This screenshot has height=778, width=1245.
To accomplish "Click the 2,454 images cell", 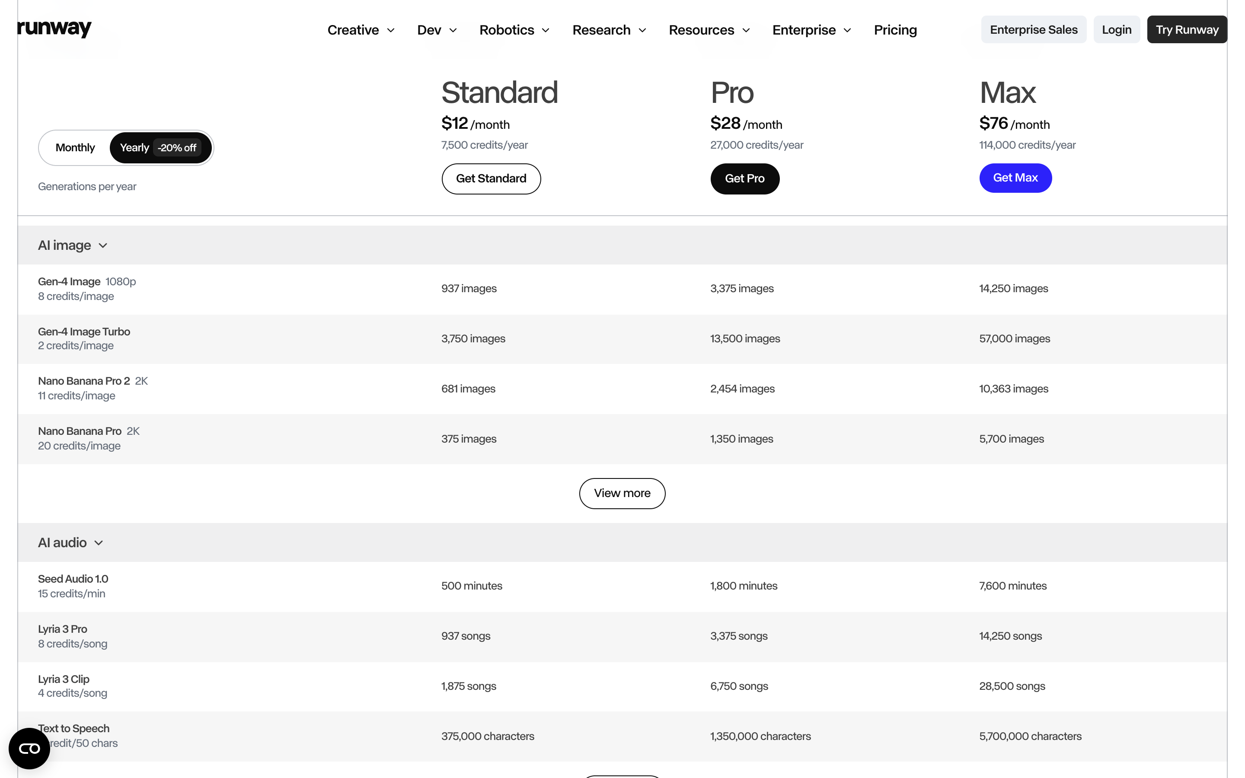I will [742, 389].
